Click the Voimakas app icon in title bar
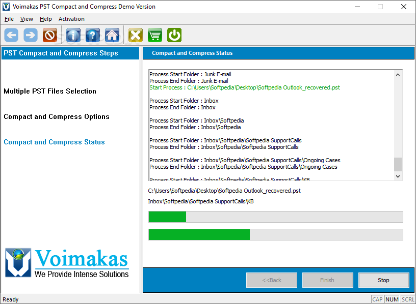416x304 pixels. coord(6,7)
